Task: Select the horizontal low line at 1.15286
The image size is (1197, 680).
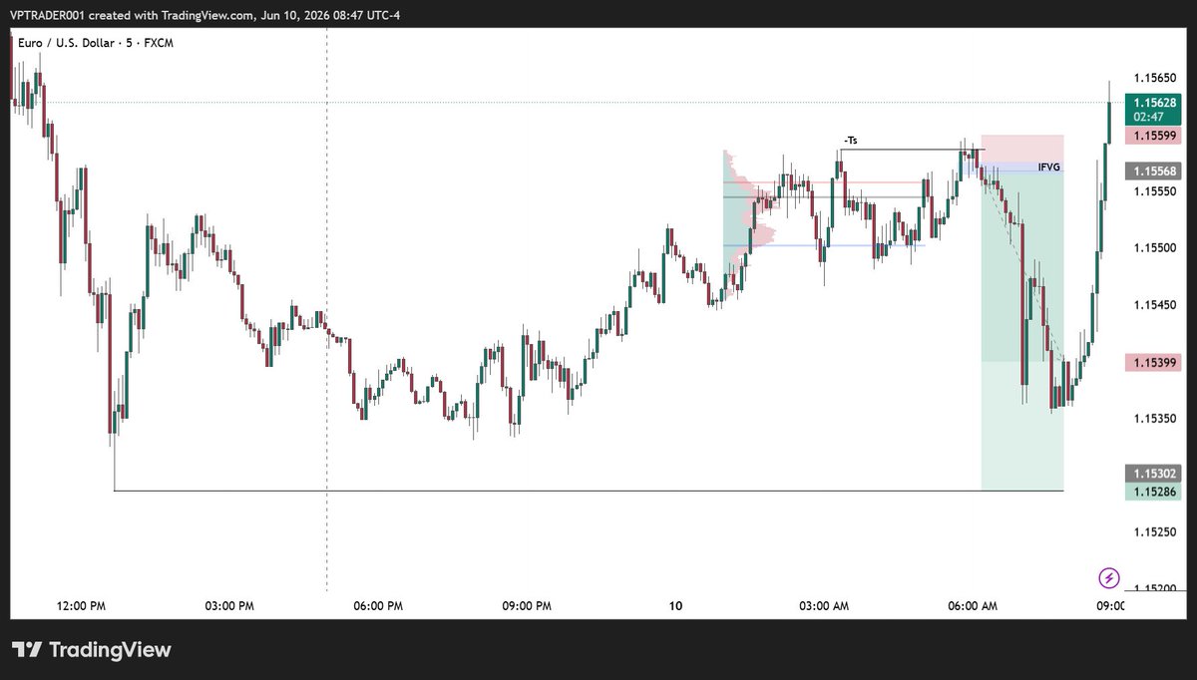Action: coord(589,491)
